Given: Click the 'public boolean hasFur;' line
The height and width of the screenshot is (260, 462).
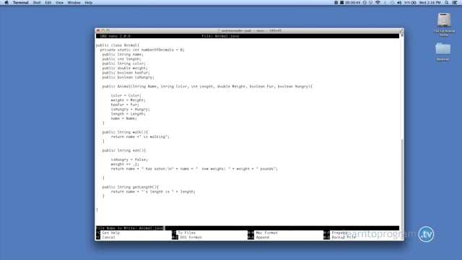Looking at the screenshot, I should [x=126, y=73].
